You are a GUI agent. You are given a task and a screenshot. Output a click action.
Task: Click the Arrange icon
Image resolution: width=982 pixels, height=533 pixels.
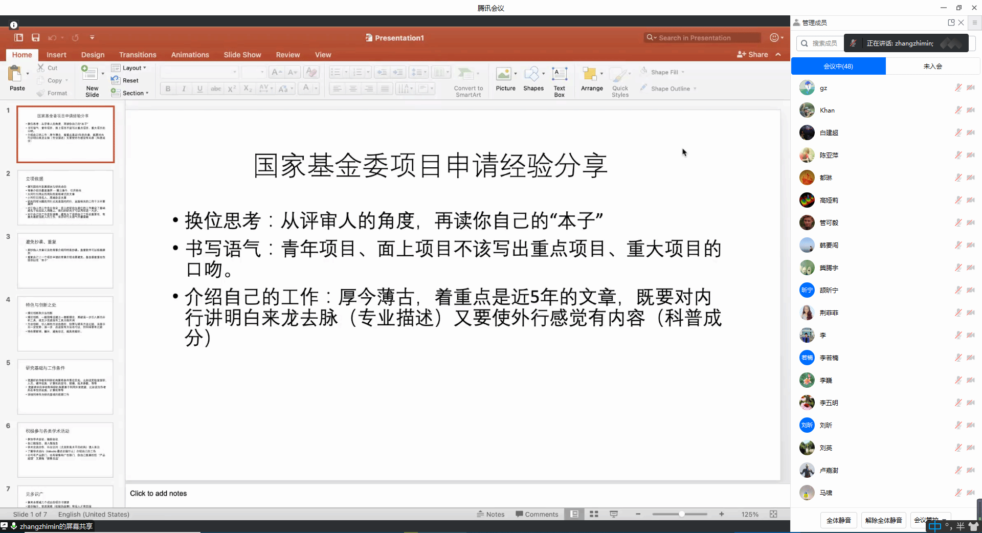point(590,75)
